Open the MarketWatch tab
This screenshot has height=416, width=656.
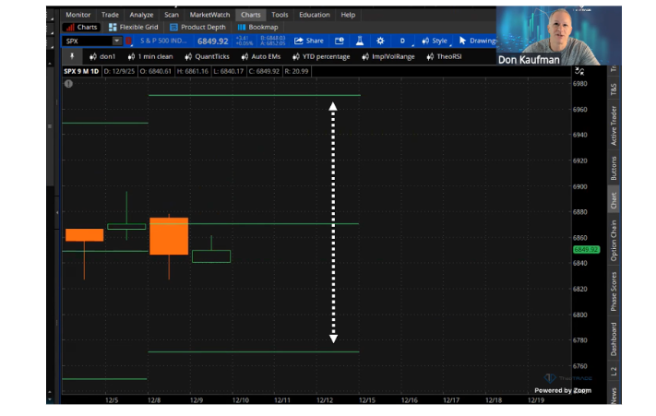(209, 15)
